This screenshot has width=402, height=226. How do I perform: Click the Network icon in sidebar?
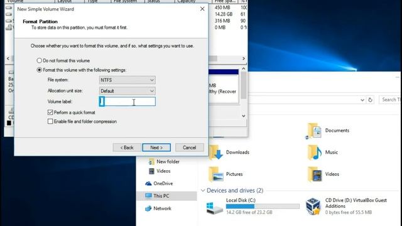(x=148, y=208)
